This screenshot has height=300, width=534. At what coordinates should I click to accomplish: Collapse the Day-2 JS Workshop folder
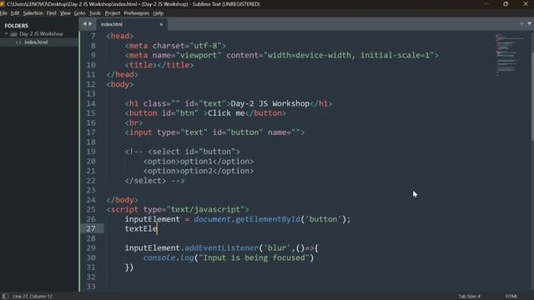[6, 33]
